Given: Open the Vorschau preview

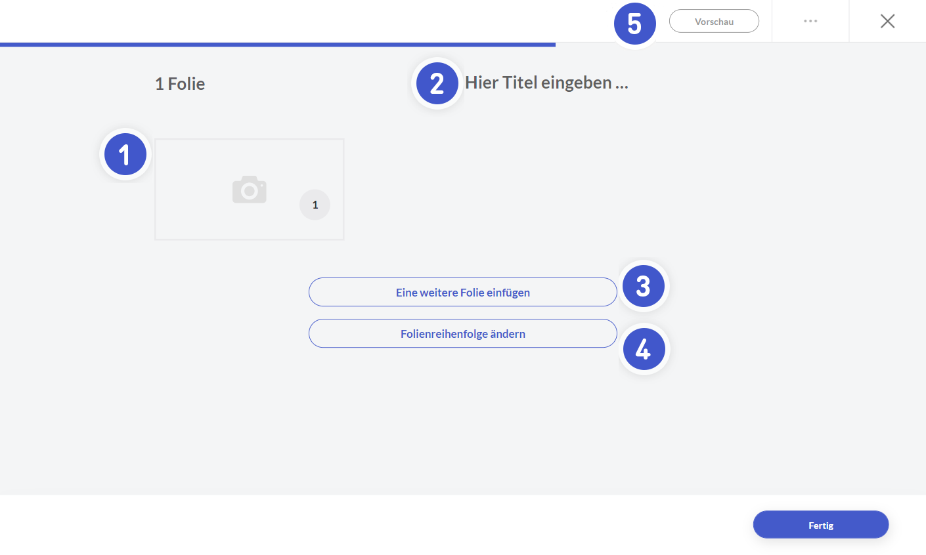Looking at the screenshot, I should point(714,21).
